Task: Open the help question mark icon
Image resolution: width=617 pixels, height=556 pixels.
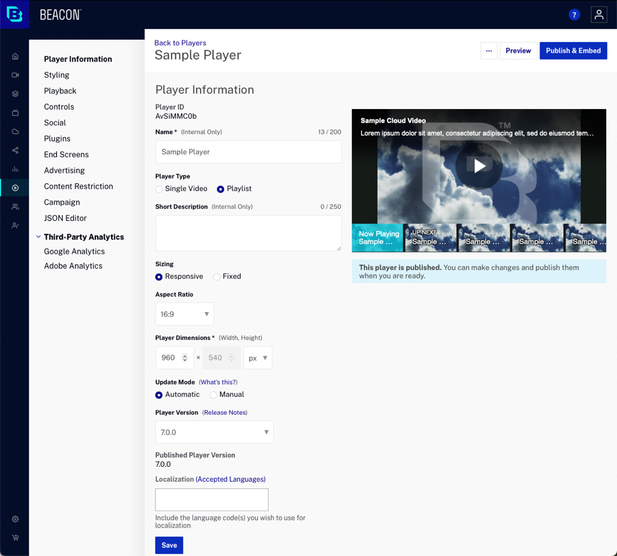Action: (x=574, y=15)
